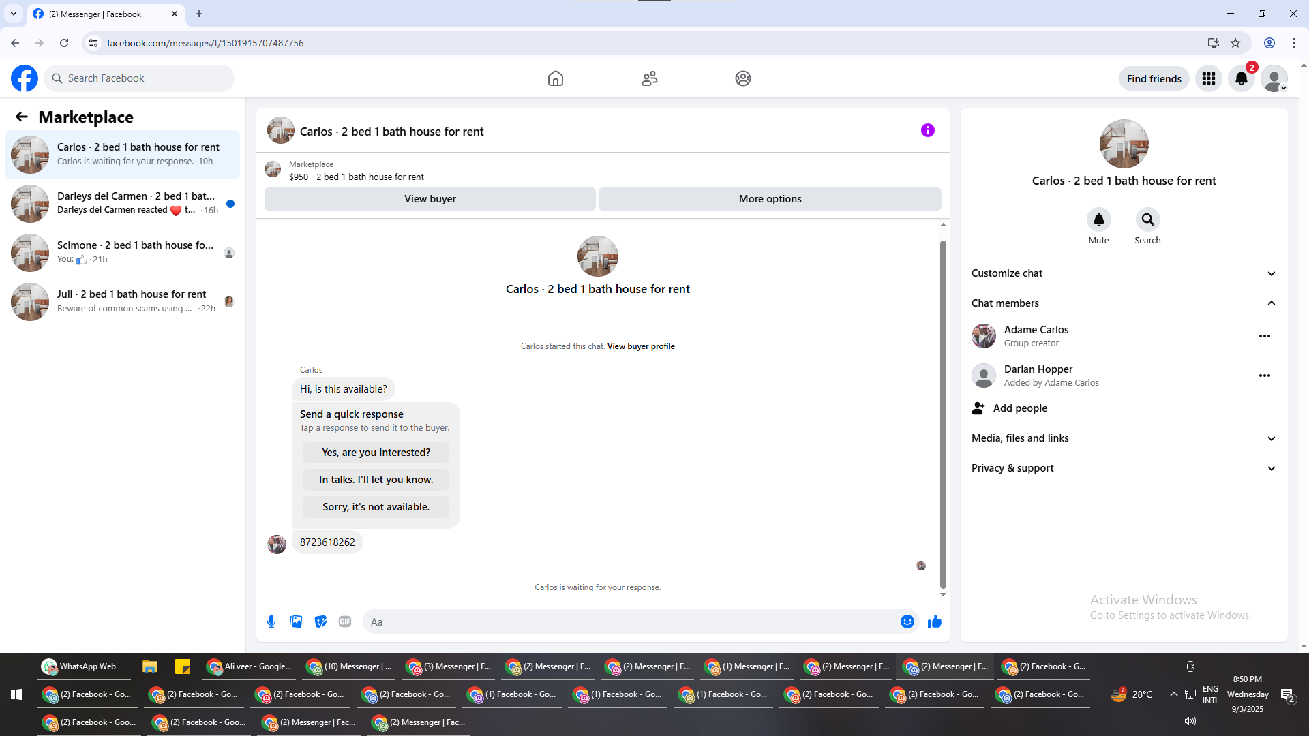The image size is (1309, 736).
Task: Send 'Yes, are you interested?' quick response
Action: (x=376, y=453)
